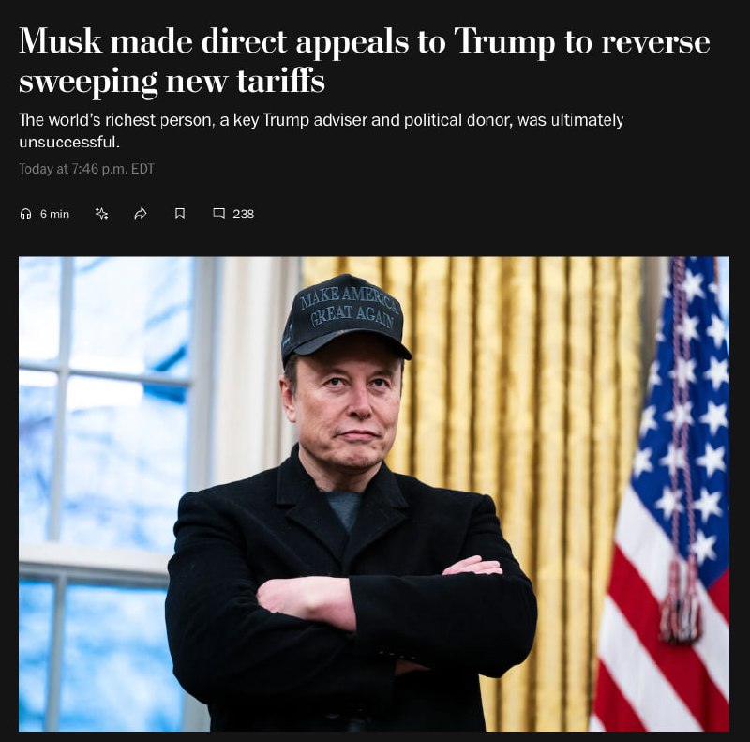Screen dimensions: 750x742
Task: Save article with the bookmark icon
Action: coord(180,214)
